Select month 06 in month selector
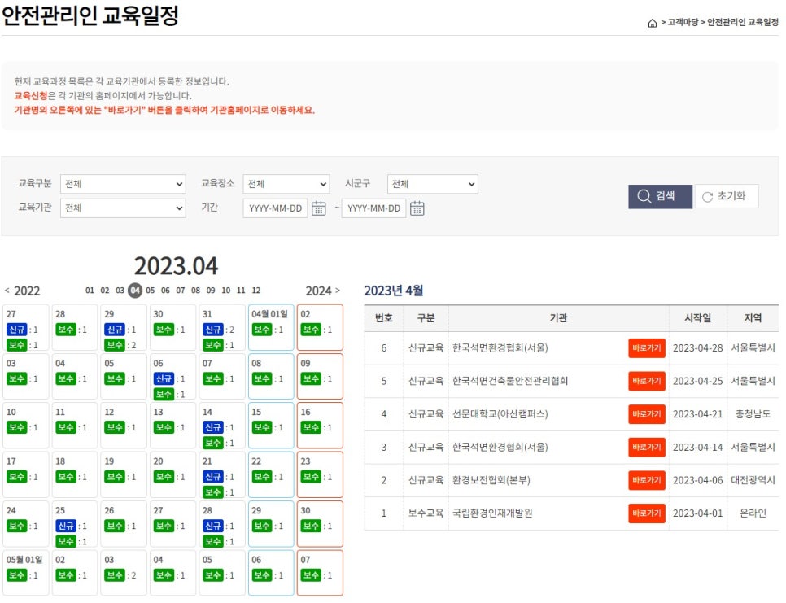Screen dimensions: 786x603 pyautogui.click(x=165, y=291)
